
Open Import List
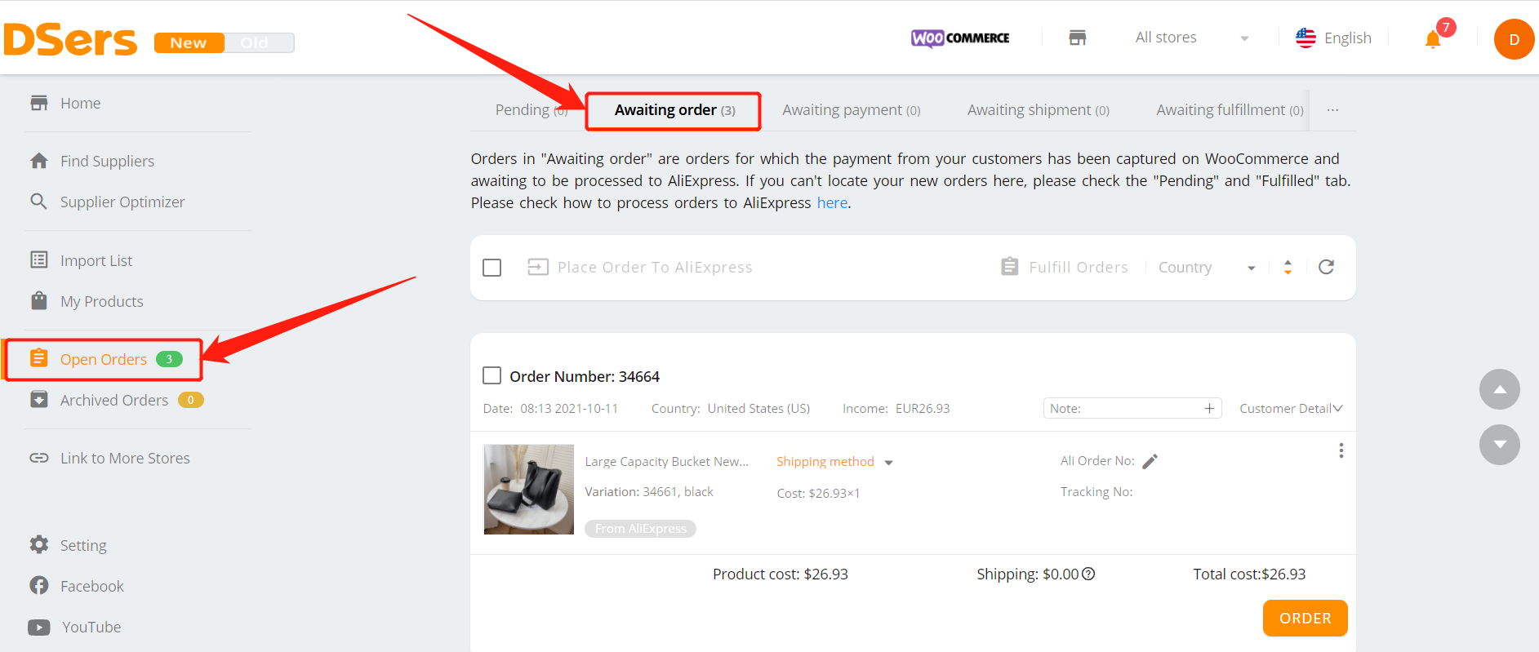(96, 260)
